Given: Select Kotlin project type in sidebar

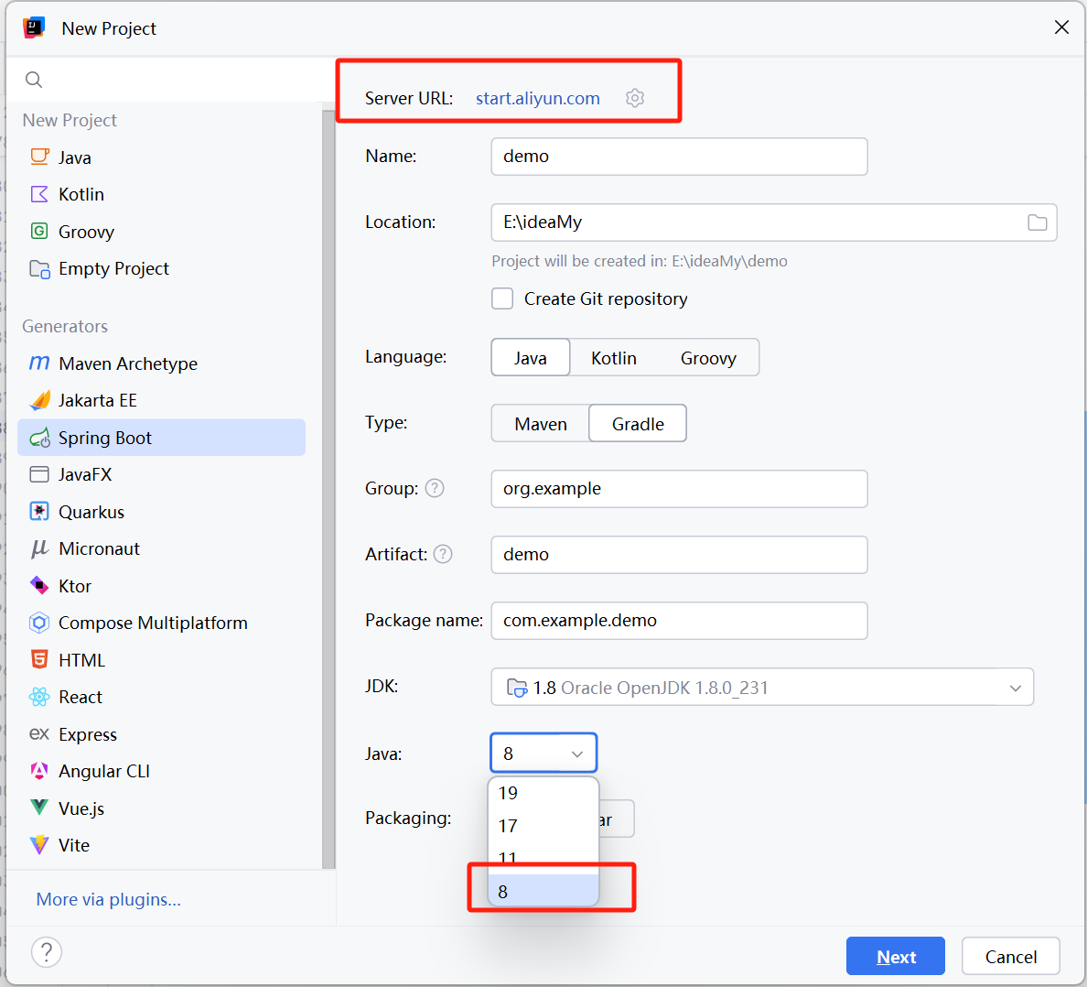Looking at the screenshot, I should [162, 194].
